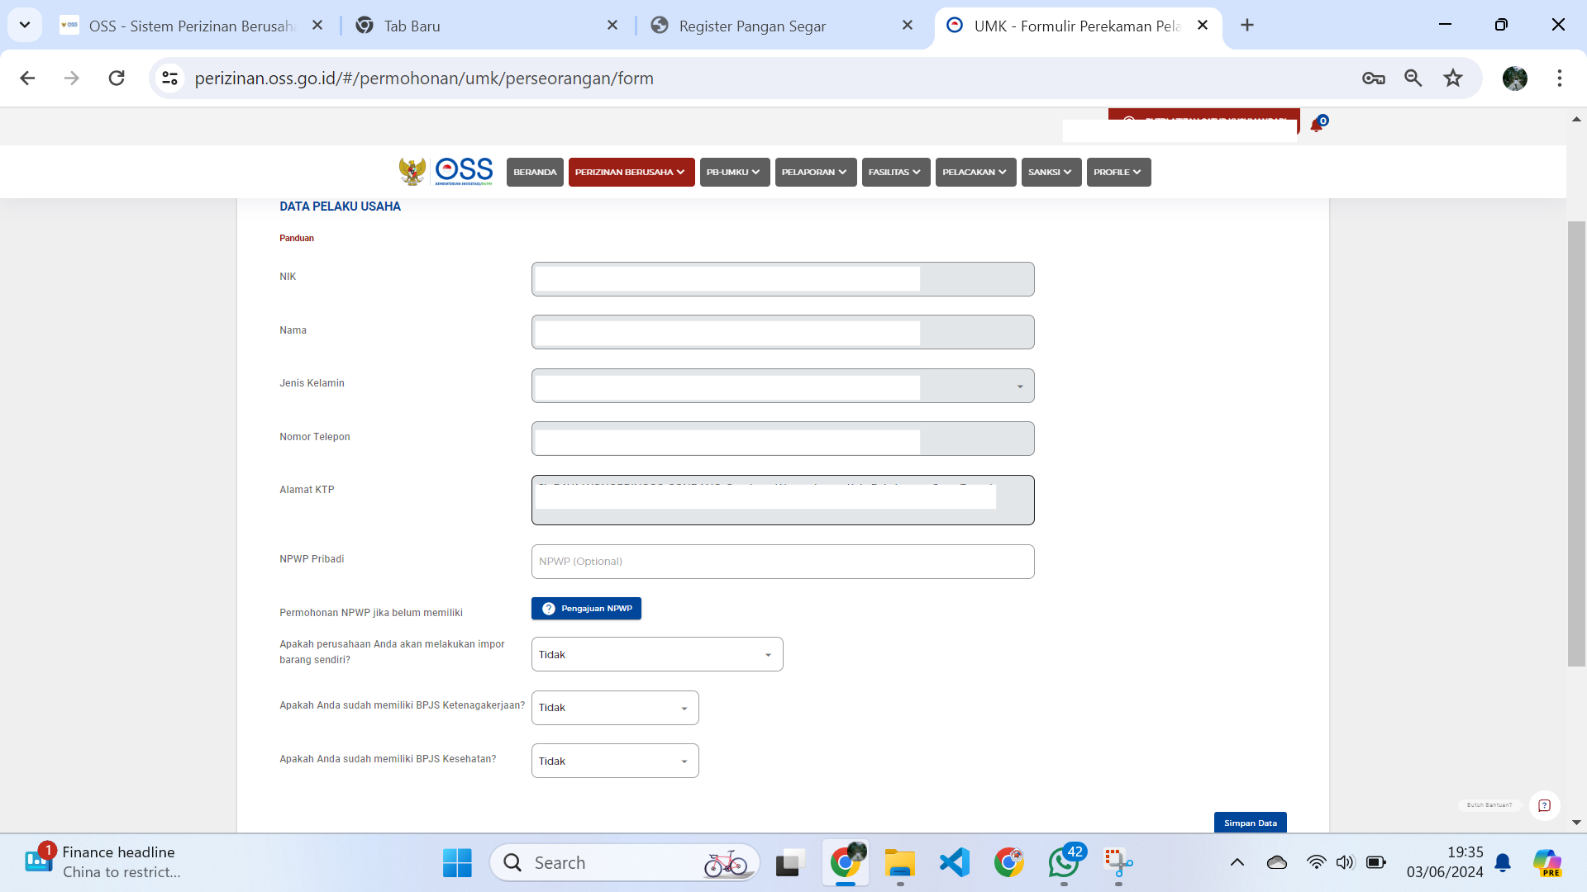Toggle BPJS Ketenagakerjaan option to Ya
The image size is (1587, 892).
coord(612,707)
